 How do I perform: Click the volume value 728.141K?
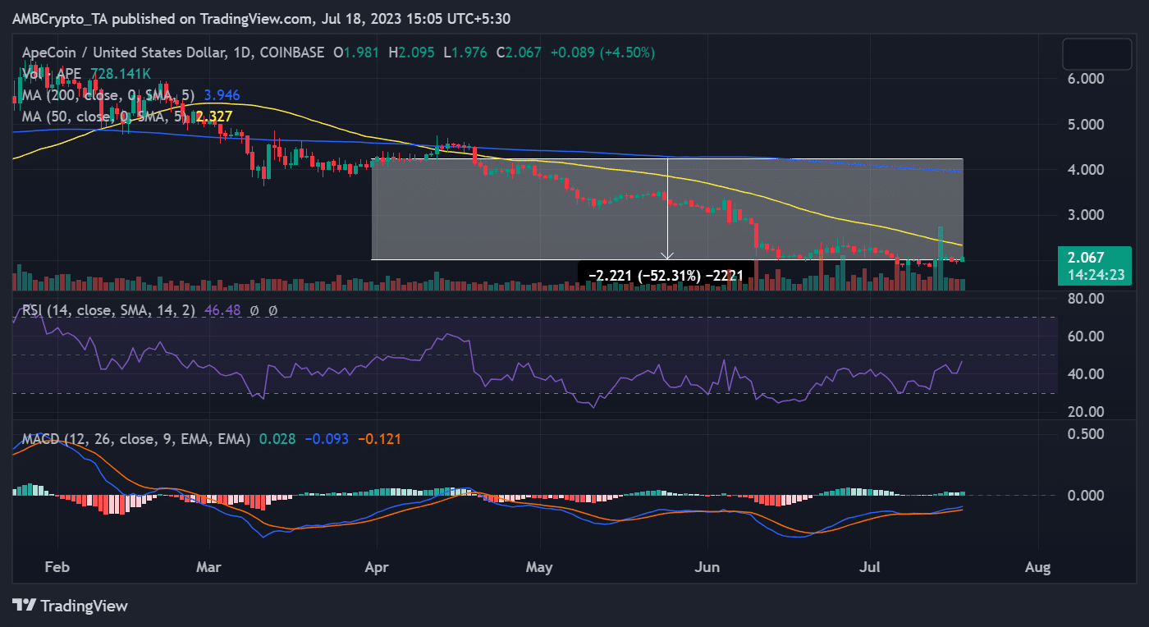click(x=119, y=74)
